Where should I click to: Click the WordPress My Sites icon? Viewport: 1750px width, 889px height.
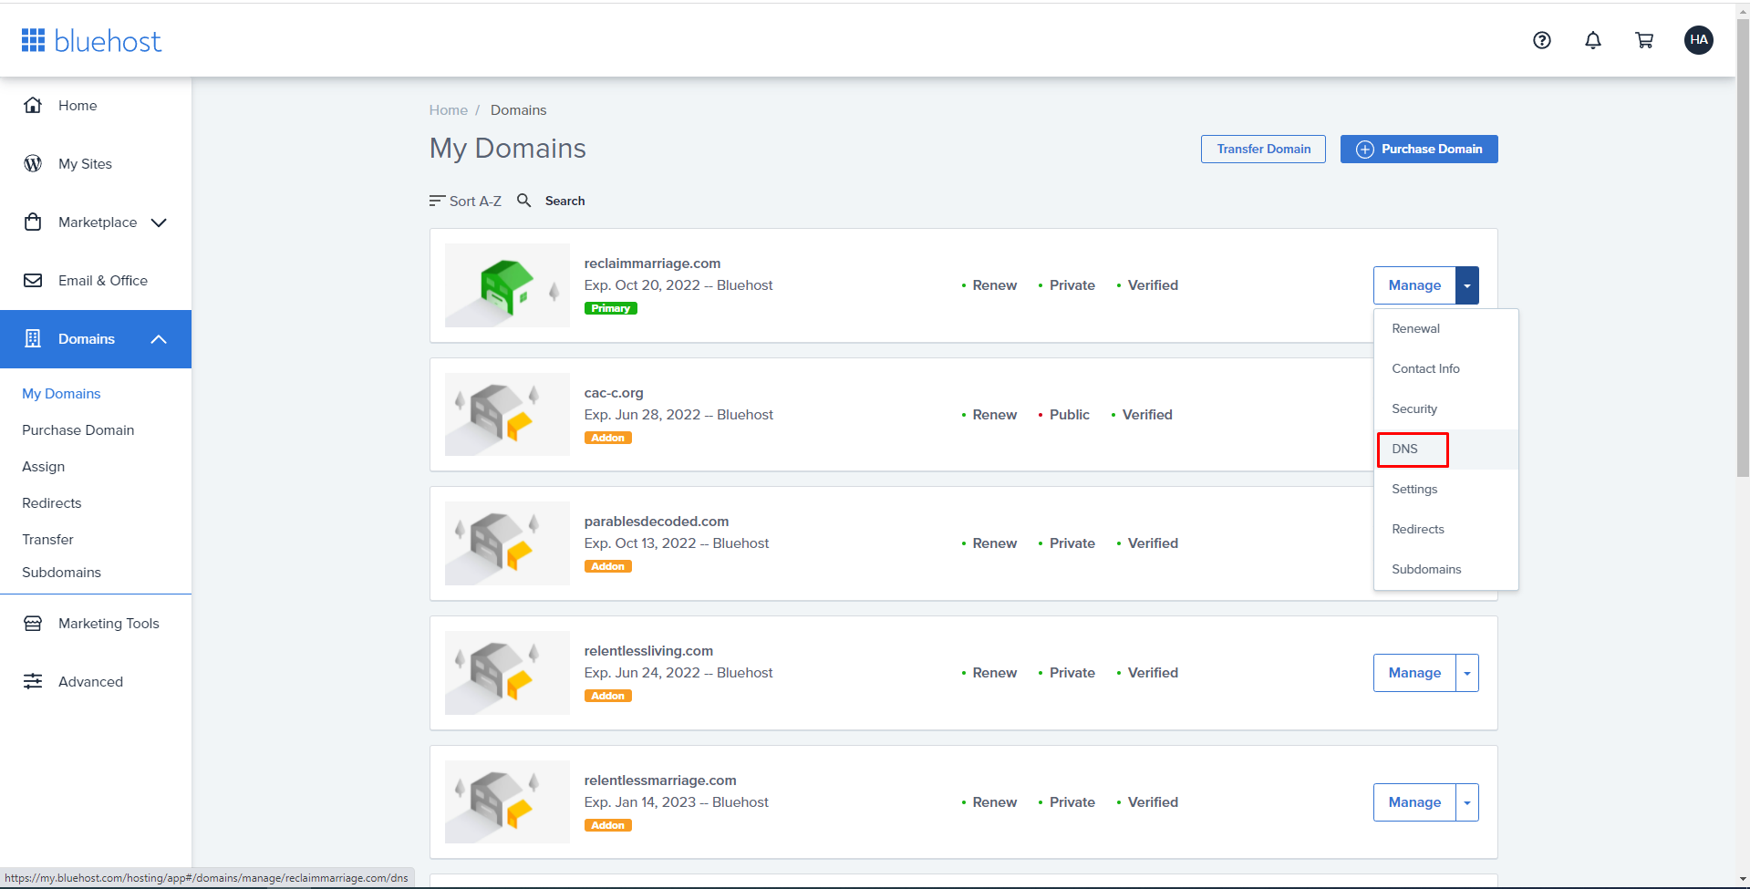click(x=33, y=164)
